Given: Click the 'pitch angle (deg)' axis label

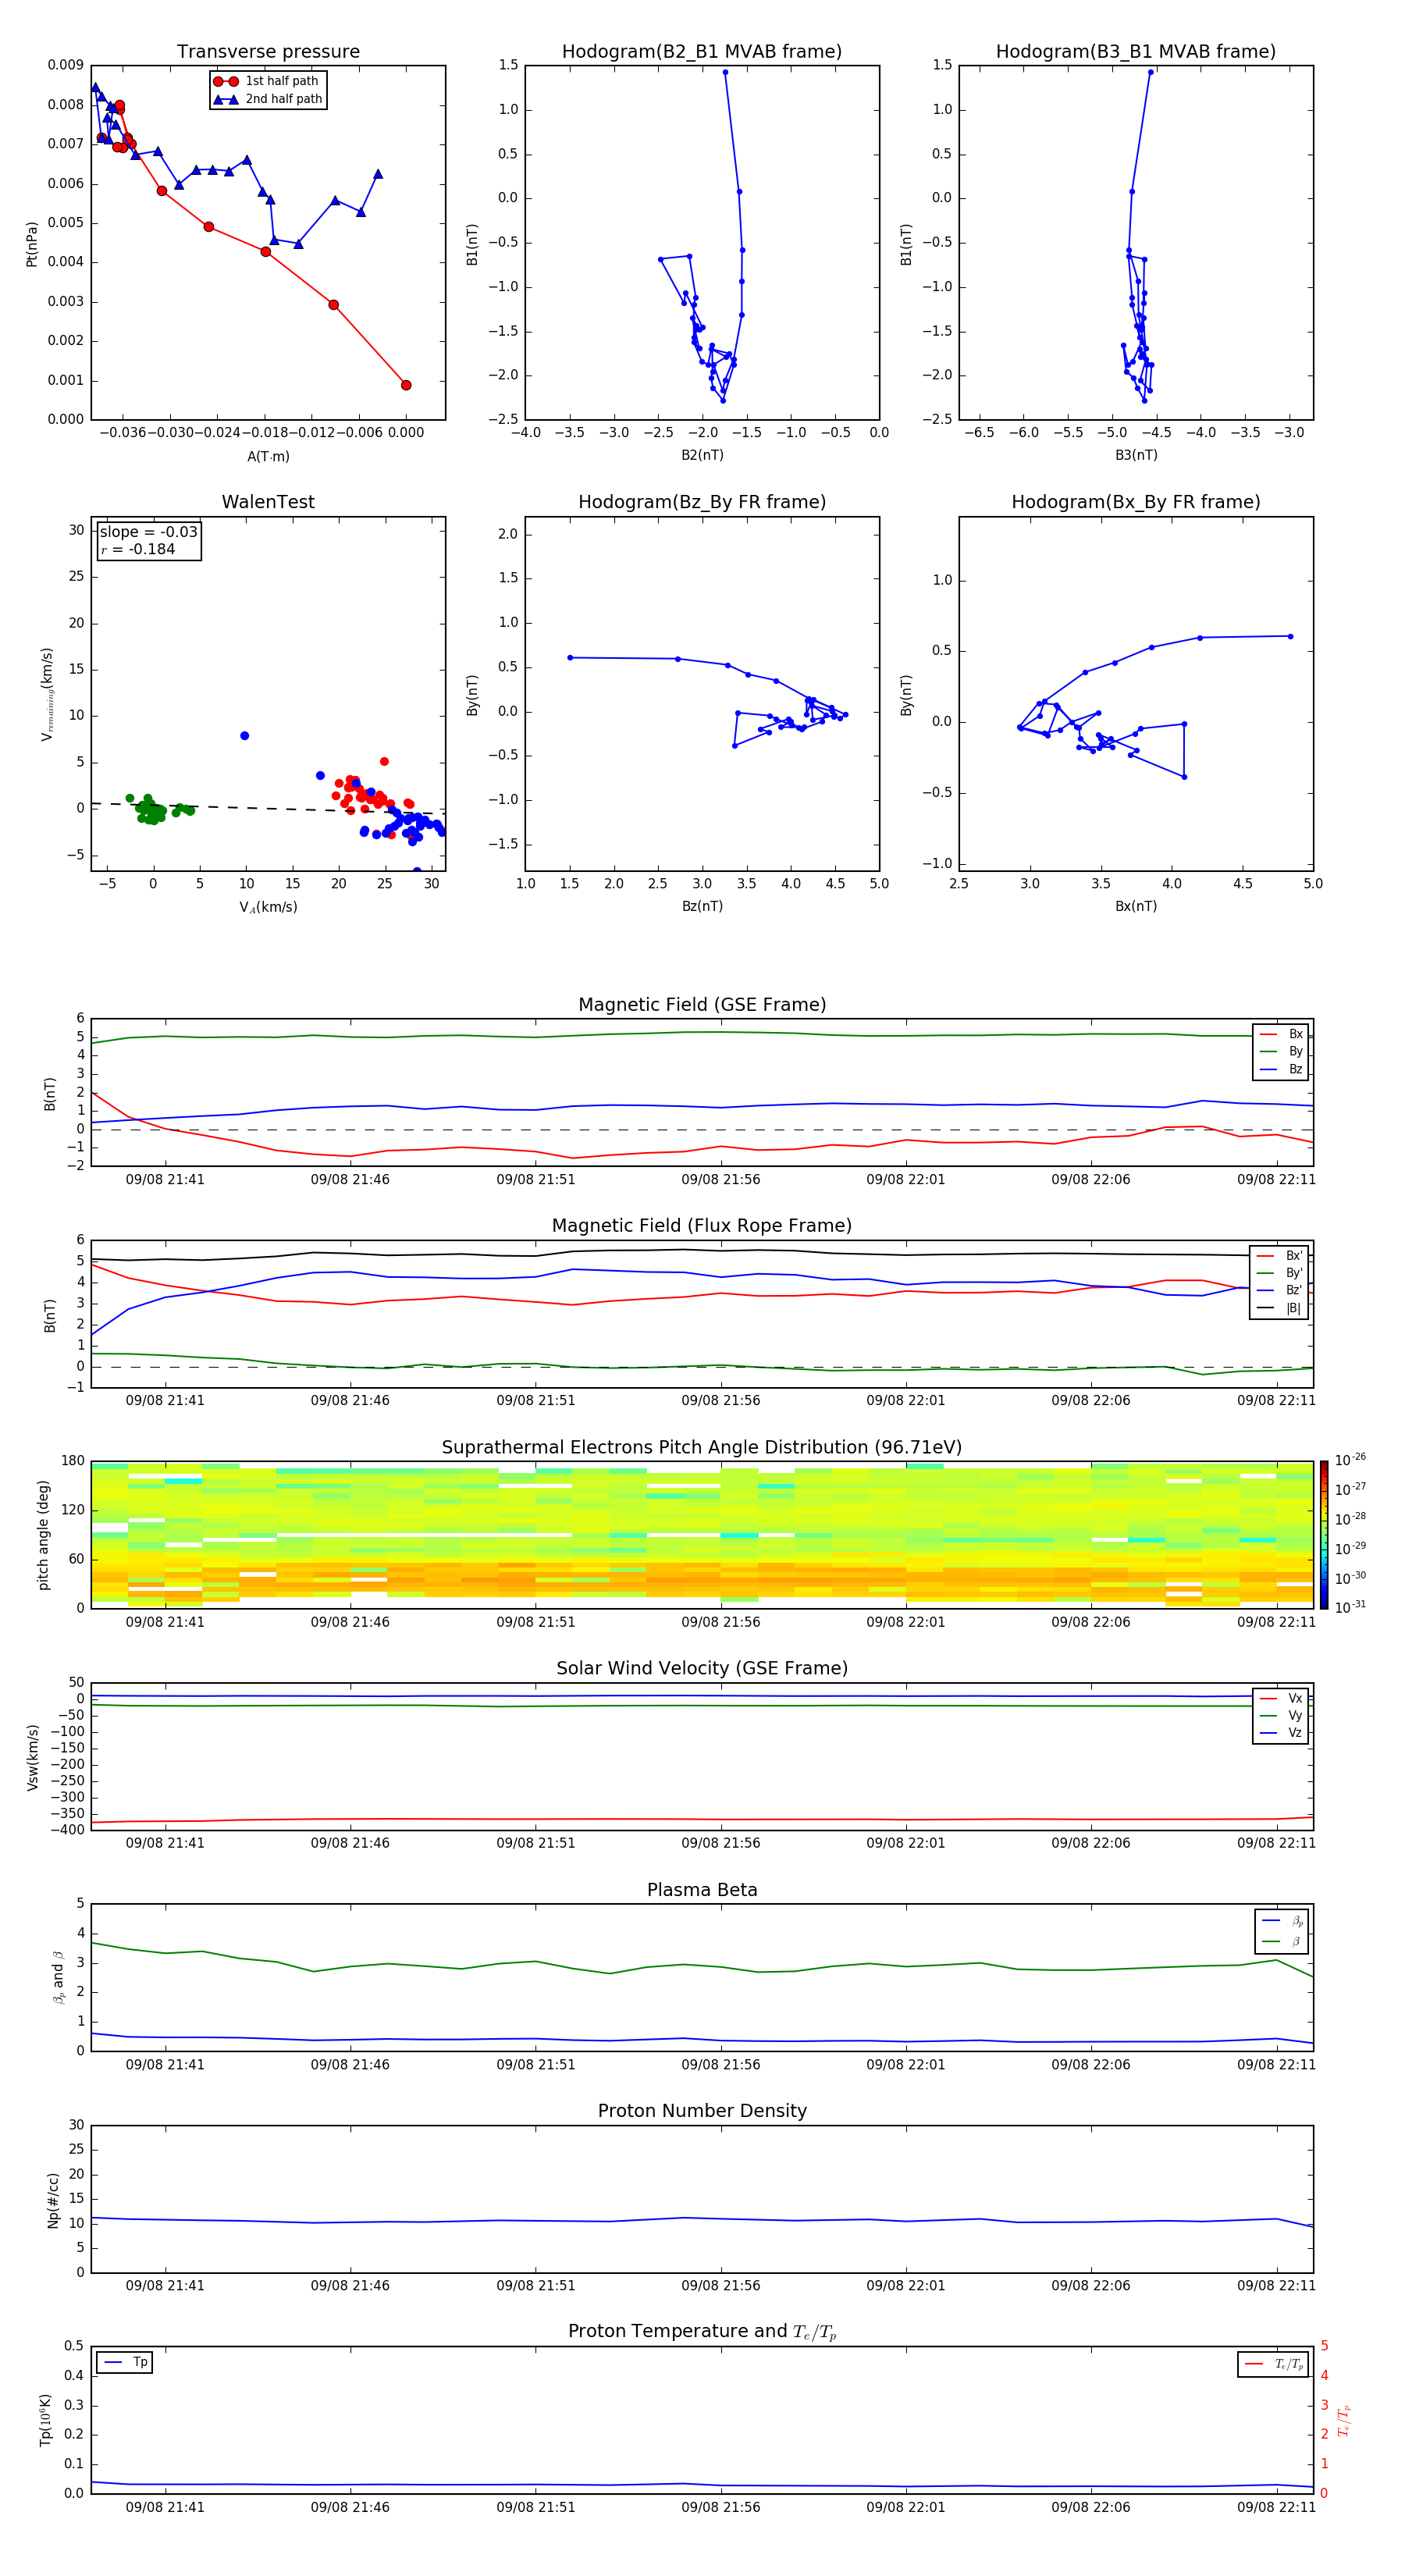Looking at the screenshot, I should [43, 1535].
